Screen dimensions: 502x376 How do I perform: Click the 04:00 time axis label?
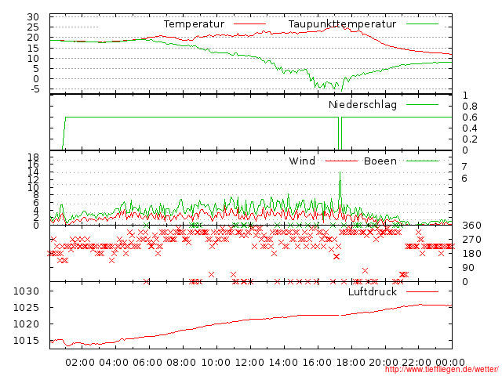(x=114, y=363)
